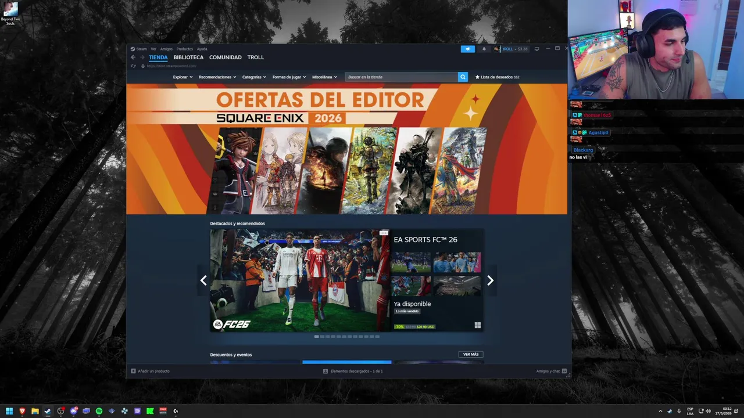The width and height of the screenshot is (744, 418).
Task: Open the Square Enix Ofertas del Editor banner
Action: (x=347, y=149)
